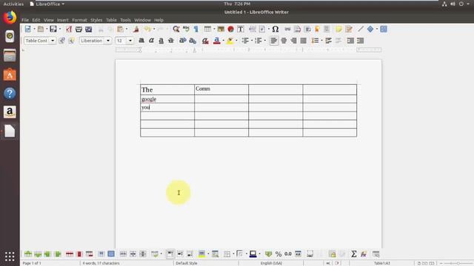Click the table cell containing 'Comm'
This screenshot has height=266, width=474.
click(x=221, y=89)
